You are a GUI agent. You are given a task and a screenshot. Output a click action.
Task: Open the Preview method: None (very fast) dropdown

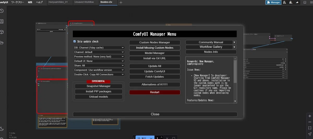coord(99,56)
